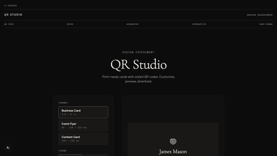Click the "PRINT" tag

point(70,24)
